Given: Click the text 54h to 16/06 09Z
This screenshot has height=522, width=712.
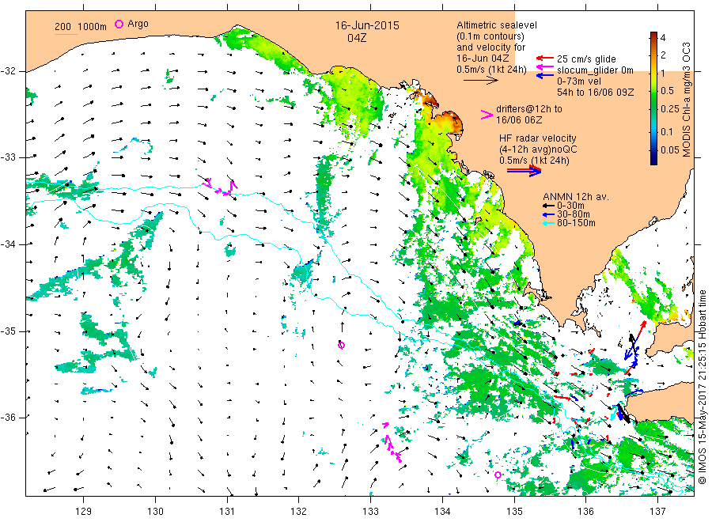Looking at the screenshot, I should (595, 93).
